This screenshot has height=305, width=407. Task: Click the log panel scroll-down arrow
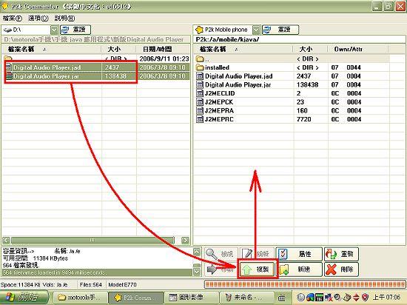197,272
